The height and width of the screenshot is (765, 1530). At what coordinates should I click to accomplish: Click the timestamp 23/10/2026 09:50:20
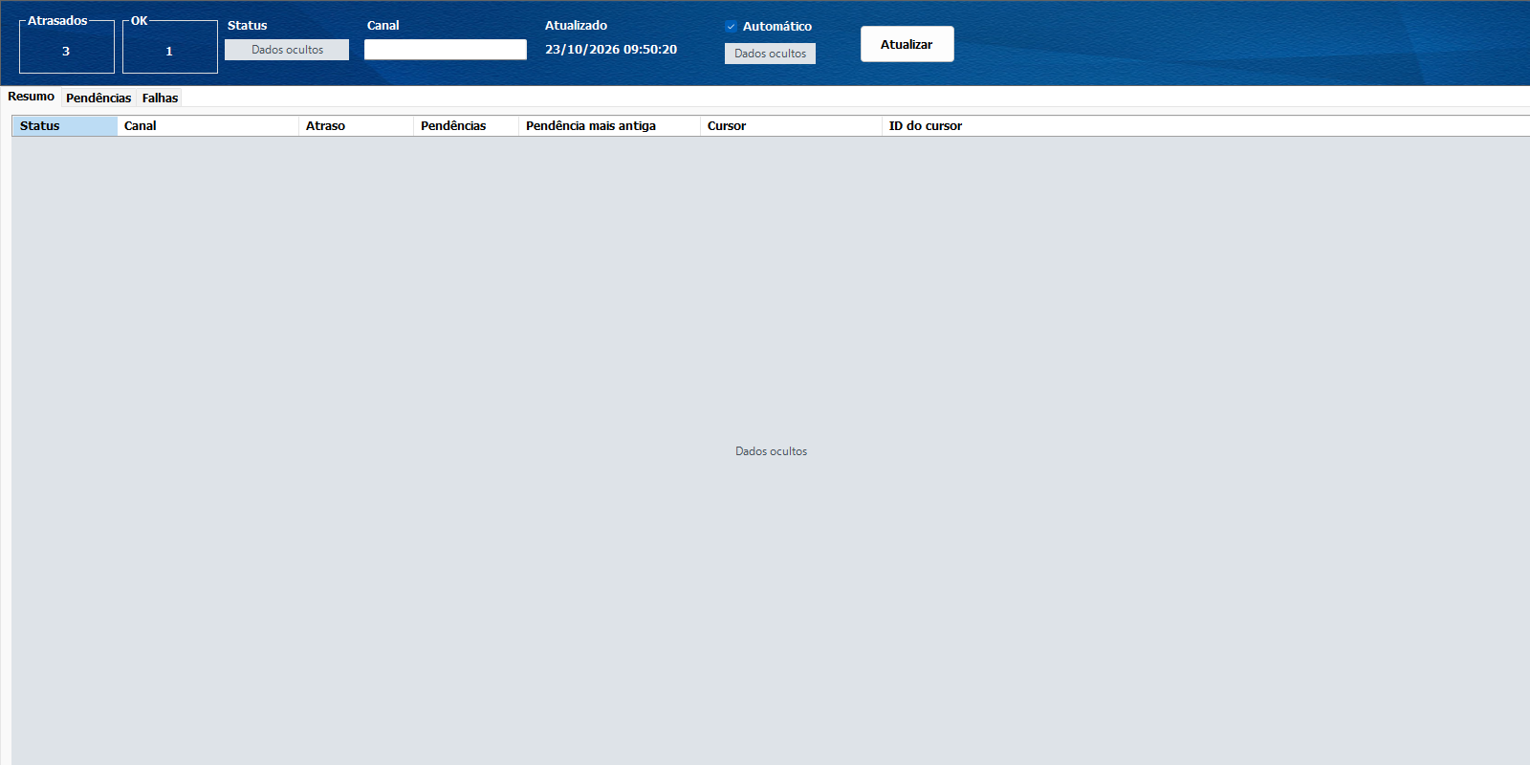(611, 50)
